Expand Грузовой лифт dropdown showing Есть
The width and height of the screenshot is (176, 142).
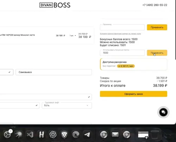pos(67,105)
